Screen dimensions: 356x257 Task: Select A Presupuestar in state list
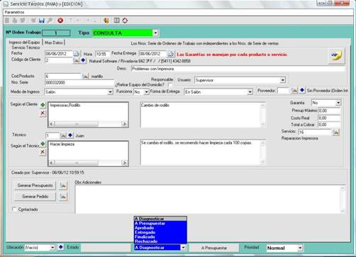click(160, 223)
